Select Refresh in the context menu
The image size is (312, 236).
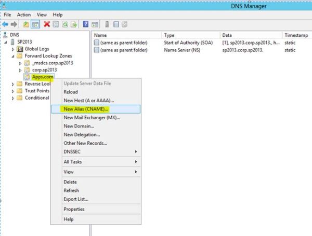(96, 190)
